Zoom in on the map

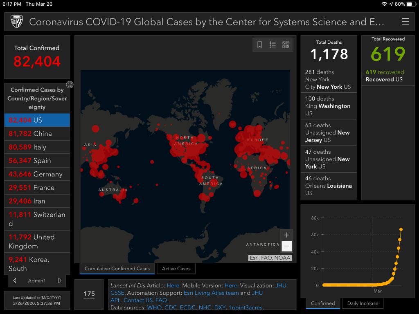pyautogui.click(x=286, y=235)
